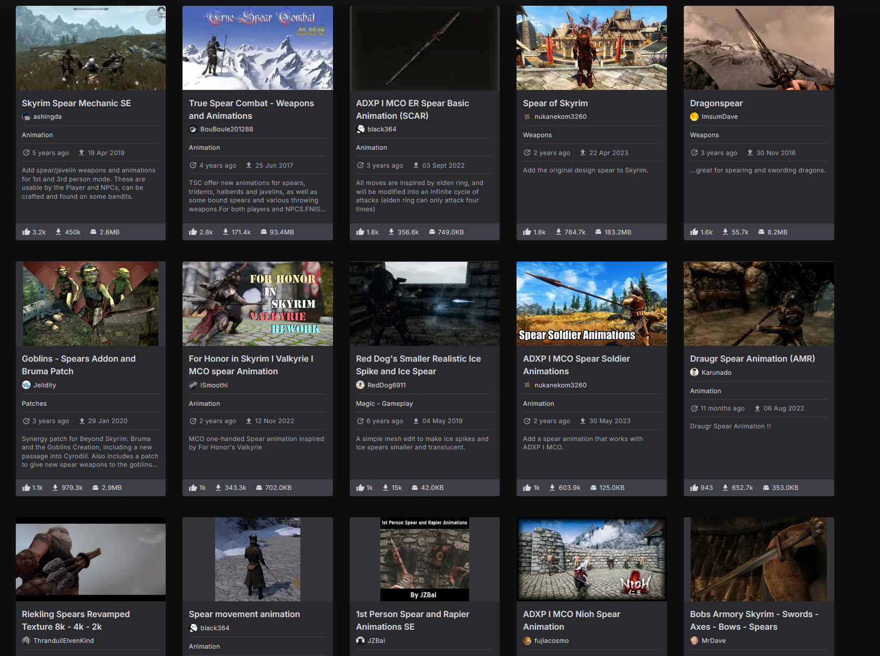
Task: Click BouBoule201288's avatar icon
Action: click(x=193, y=129)
